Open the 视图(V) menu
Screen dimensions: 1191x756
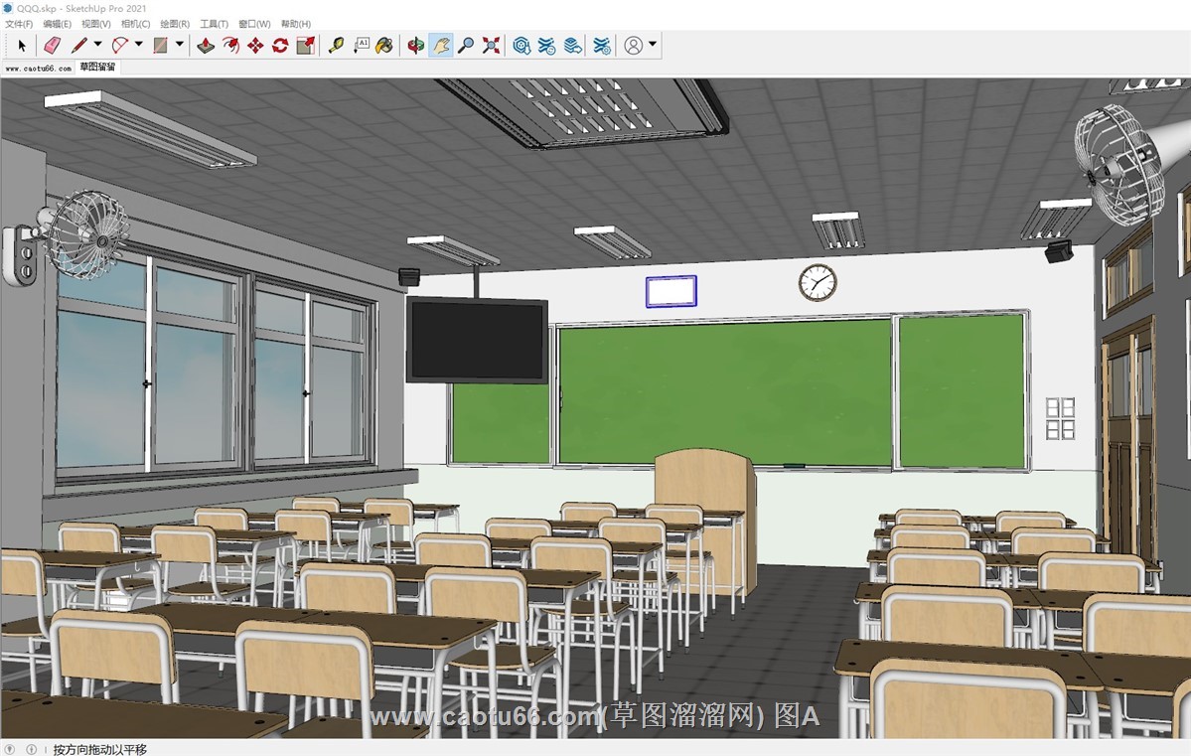[96, 24]
